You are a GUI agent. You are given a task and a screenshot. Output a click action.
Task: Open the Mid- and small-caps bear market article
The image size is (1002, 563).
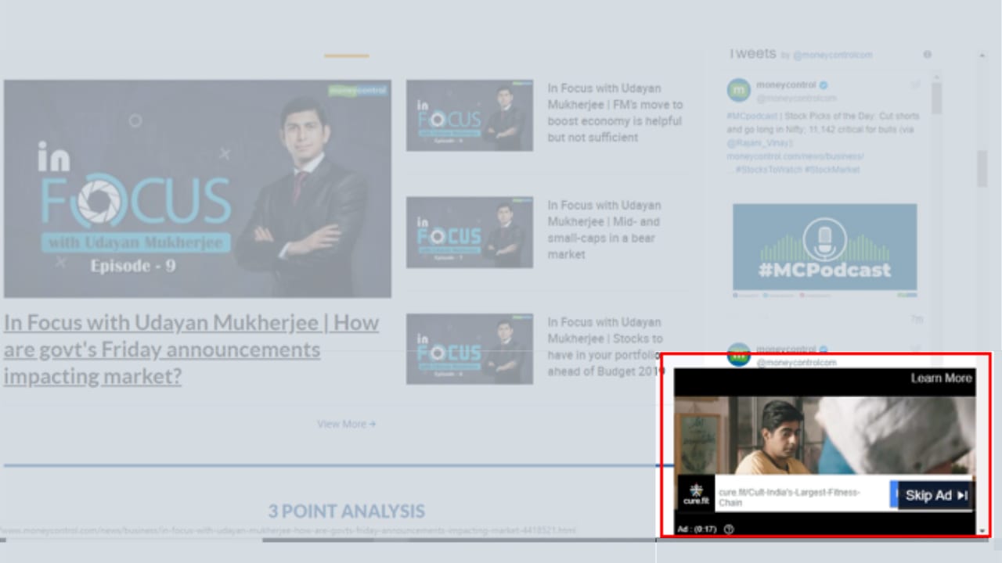(604, 230)
